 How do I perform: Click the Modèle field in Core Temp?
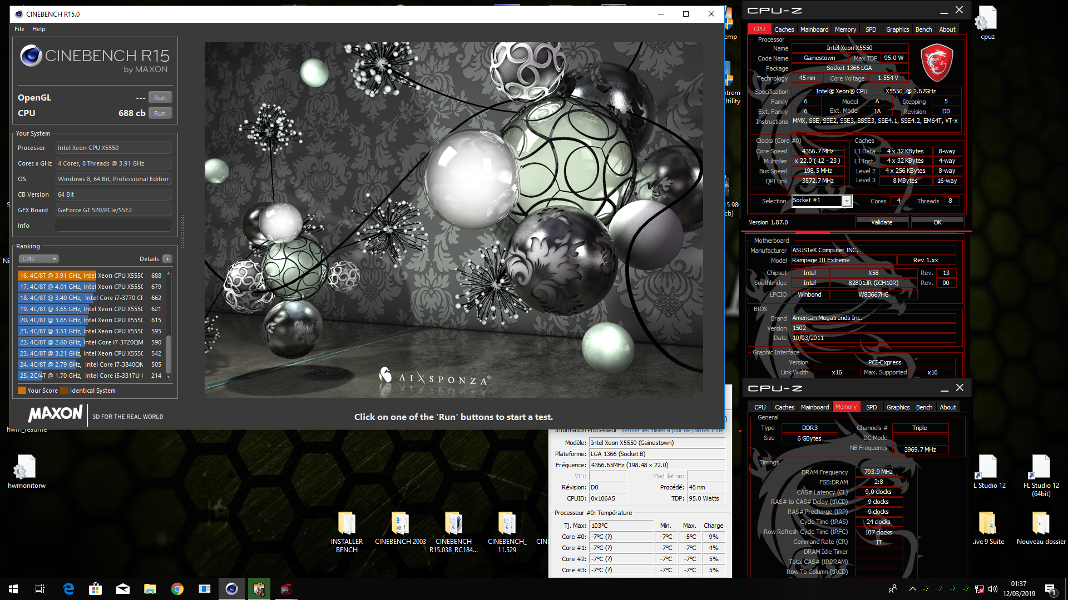pos(657,443)
